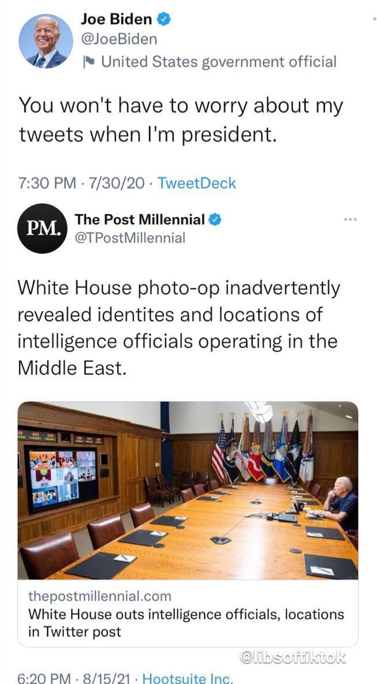
Task: Go to the @TPostMillennial handle
Action: (x=130, y=237)
